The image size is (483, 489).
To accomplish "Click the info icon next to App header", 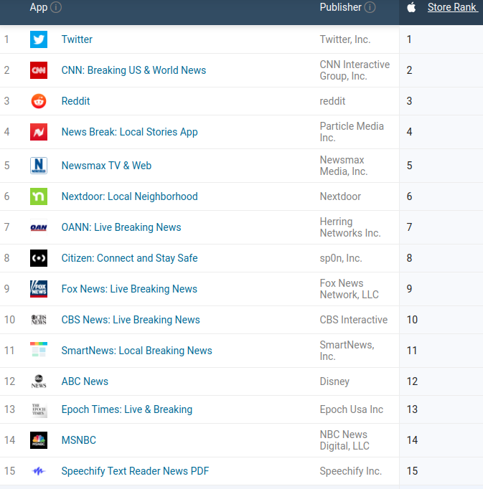I will point(56,7).
